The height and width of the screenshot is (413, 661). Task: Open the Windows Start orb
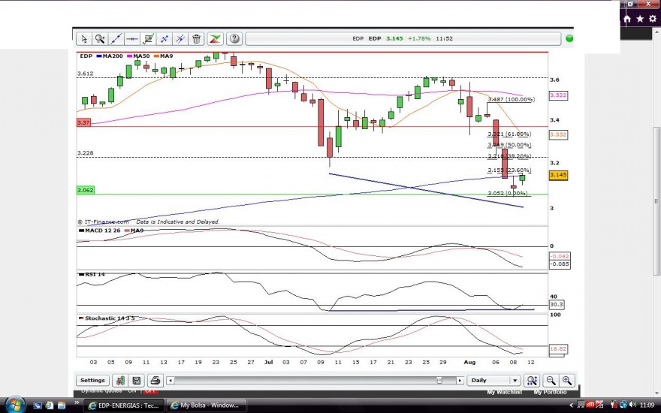pyautogui.click(x=14, y=405)
